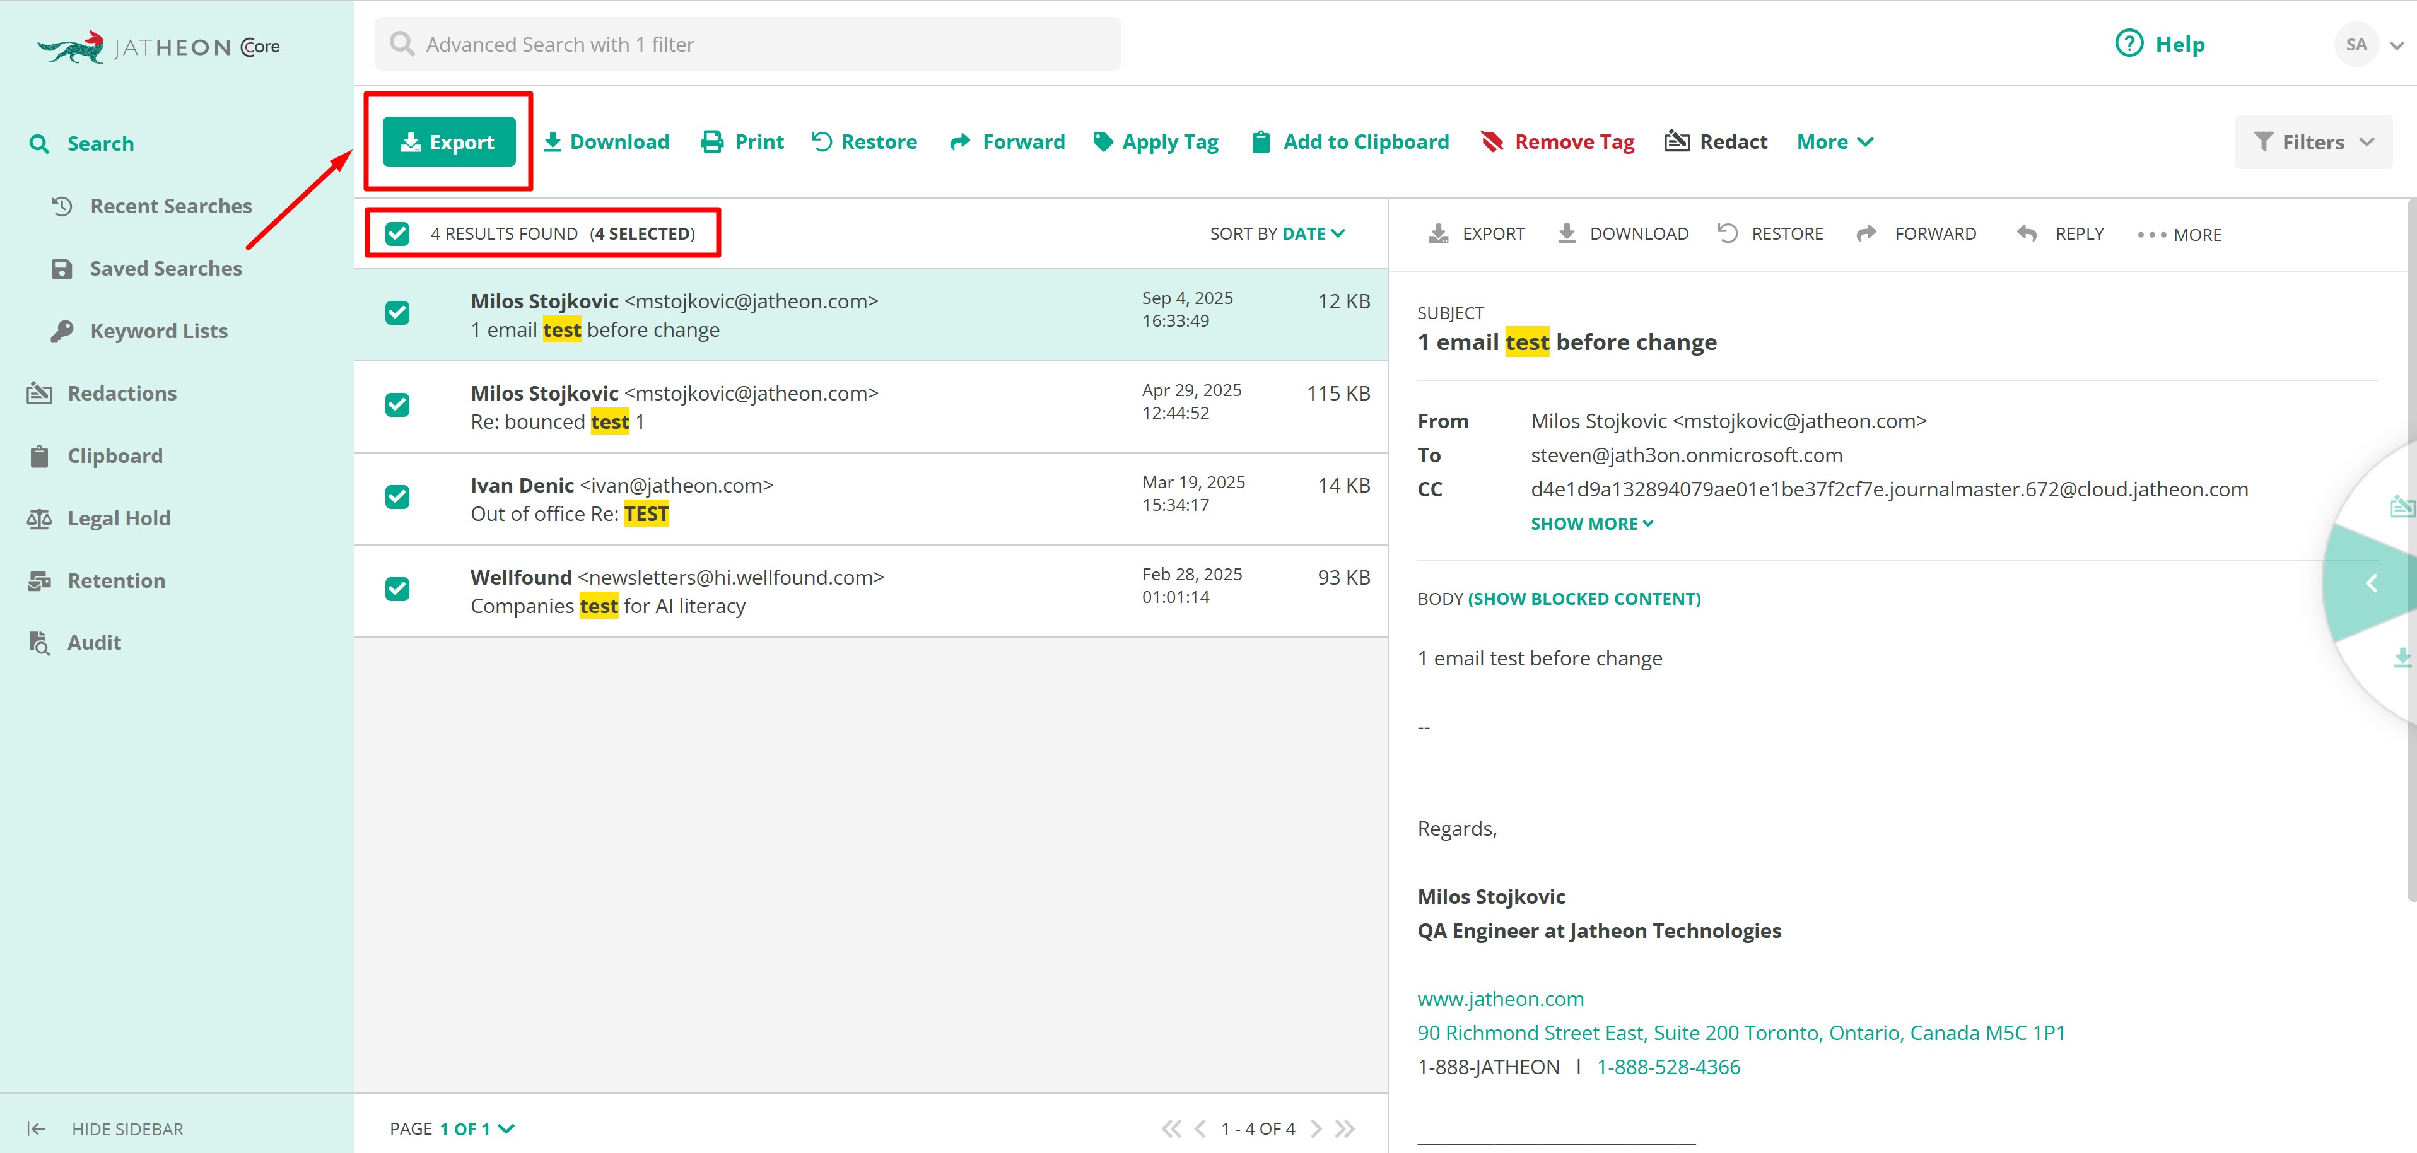Select the Wellfound 'Companies test for AI literacy' email

coord(870,591)
